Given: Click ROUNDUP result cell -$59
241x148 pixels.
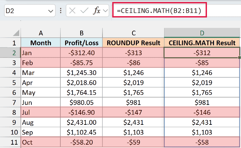Looking at the screenshot, I should (133, 142).
